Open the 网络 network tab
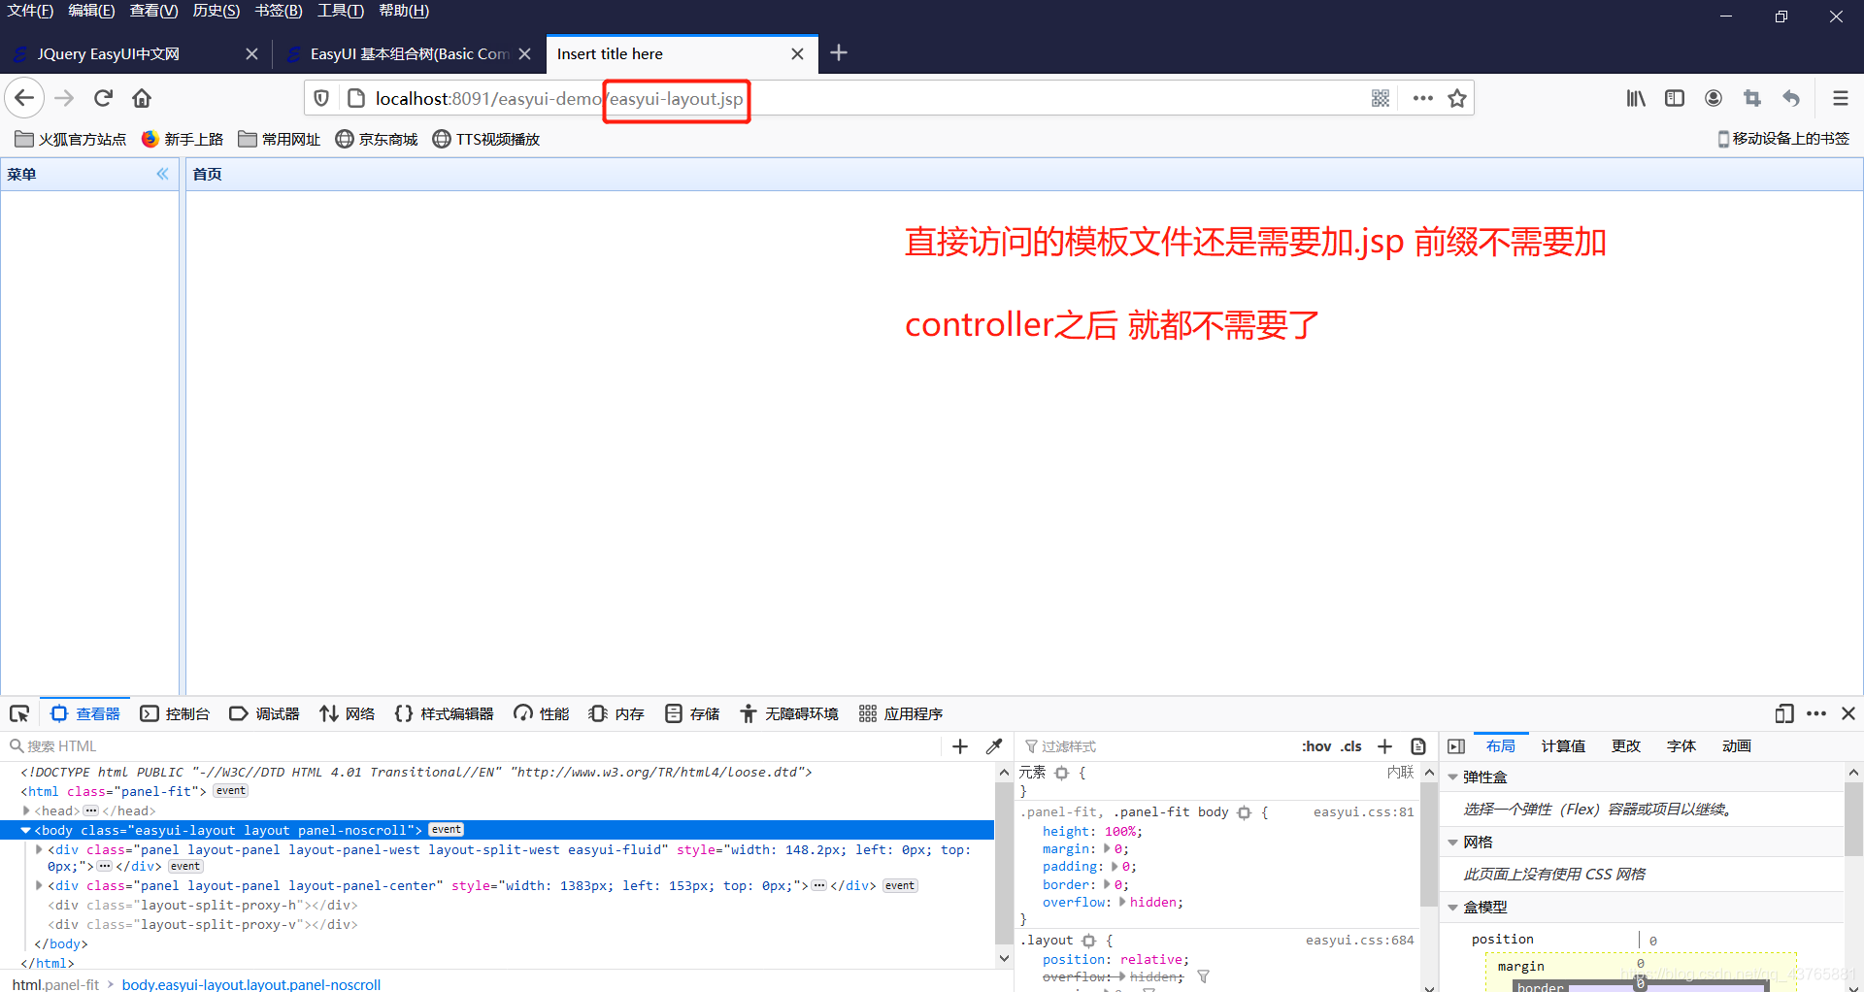The height and width of the screenshot is (992, 1864). point(348,714)
